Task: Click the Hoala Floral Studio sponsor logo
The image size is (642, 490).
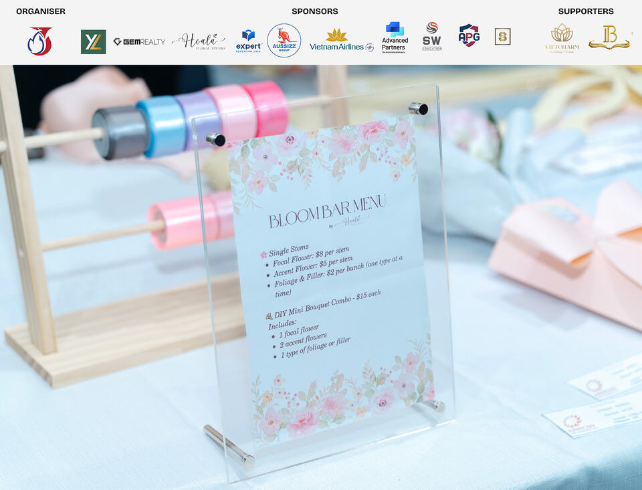Action: pos(199,41)
